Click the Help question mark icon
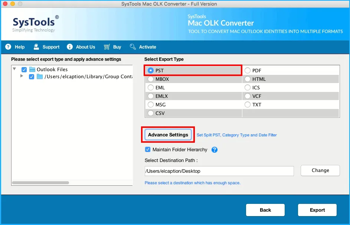 click(8, 47)
